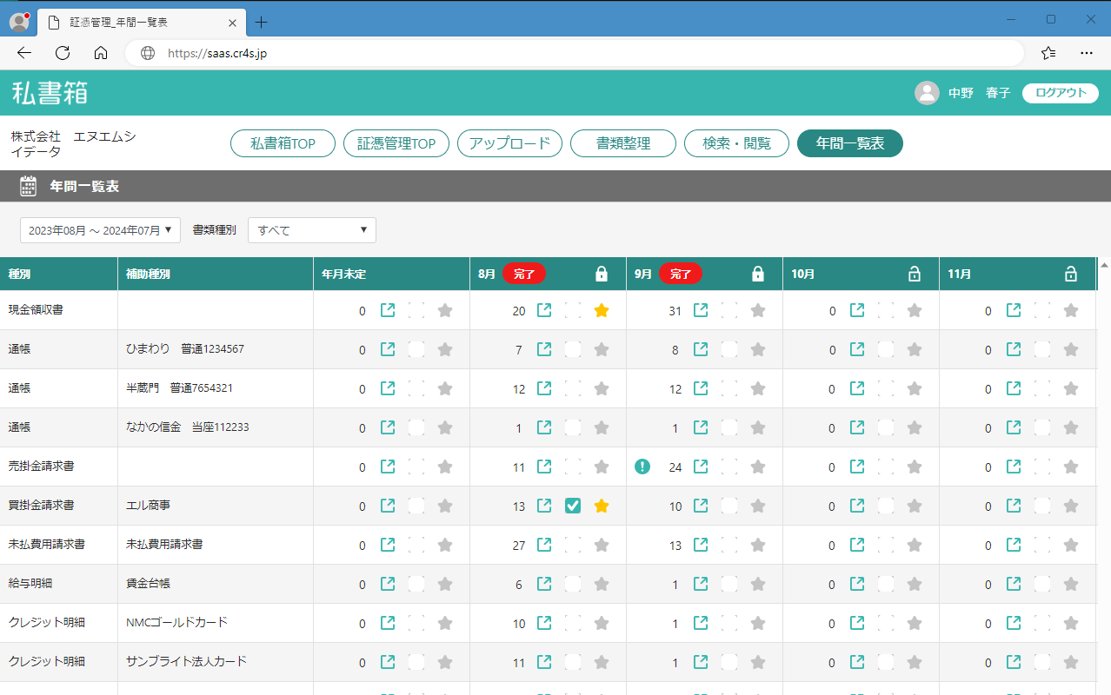Viewport: 1111px width, 695px height.
Task: Open 8月 documents for 未払費用請求書 row
Action: [x=544, y=545]
